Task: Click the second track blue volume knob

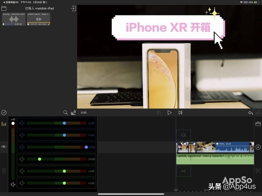Action: pyautogui.click(x=64, y=135)
